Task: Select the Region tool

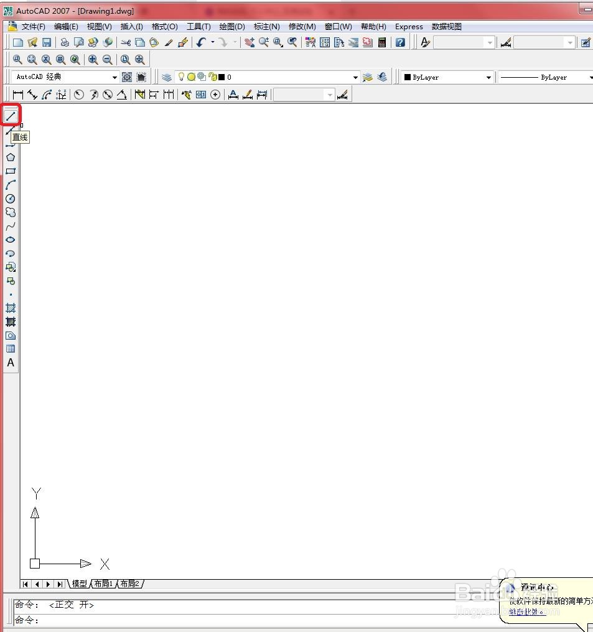Action: [x=11, y=336]
